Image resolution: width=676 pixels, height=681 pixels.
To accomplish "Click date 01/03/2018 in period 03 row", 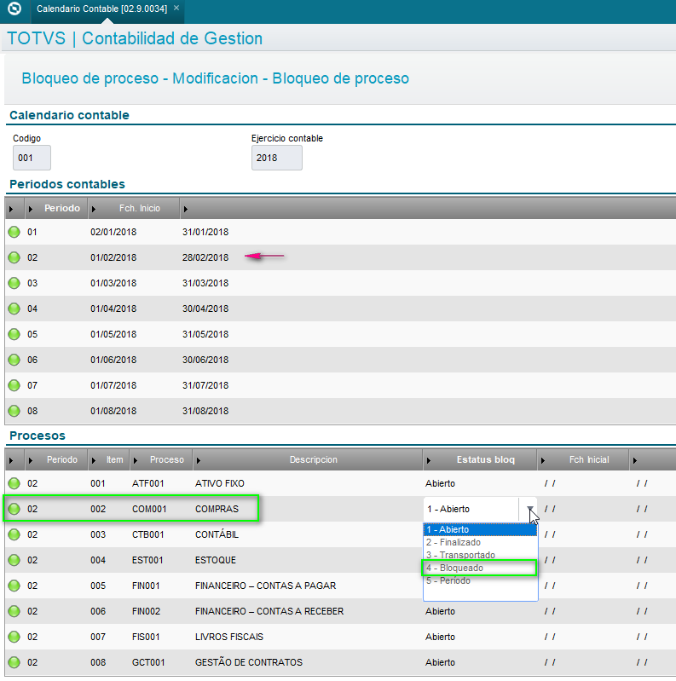I will 113,283.
